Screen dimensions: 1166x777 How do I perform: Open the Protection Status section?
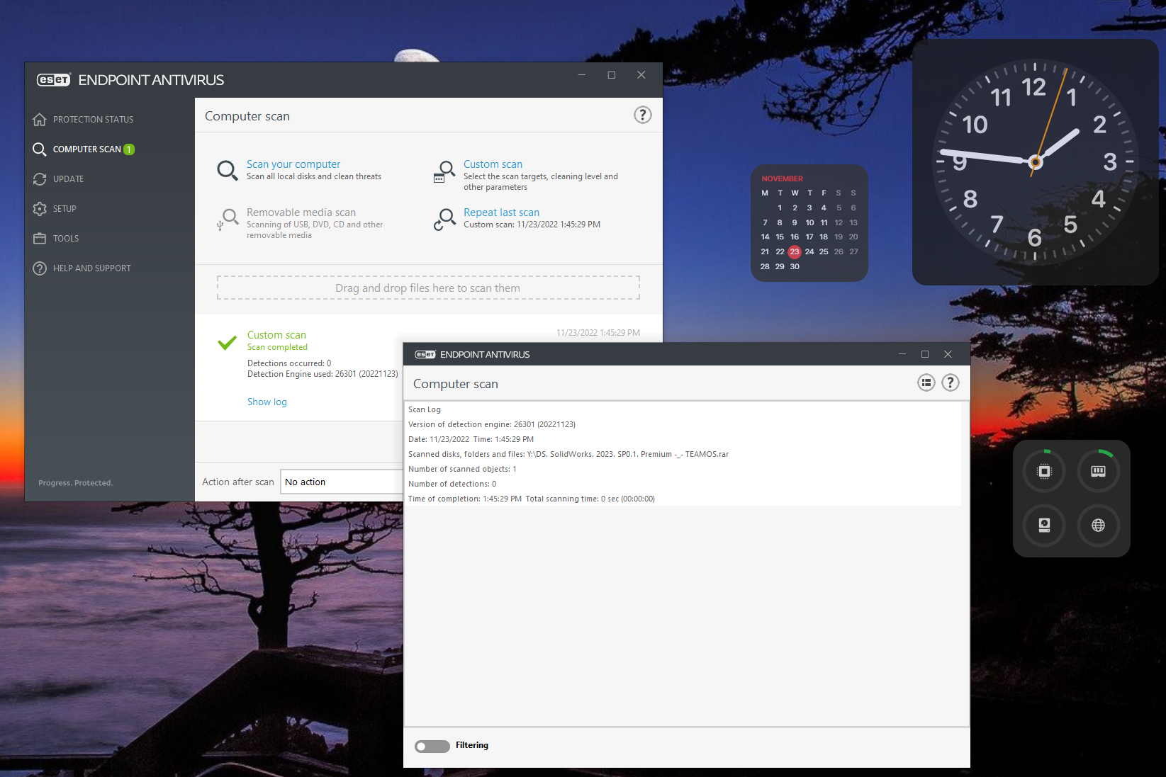[x=83, y=120]
